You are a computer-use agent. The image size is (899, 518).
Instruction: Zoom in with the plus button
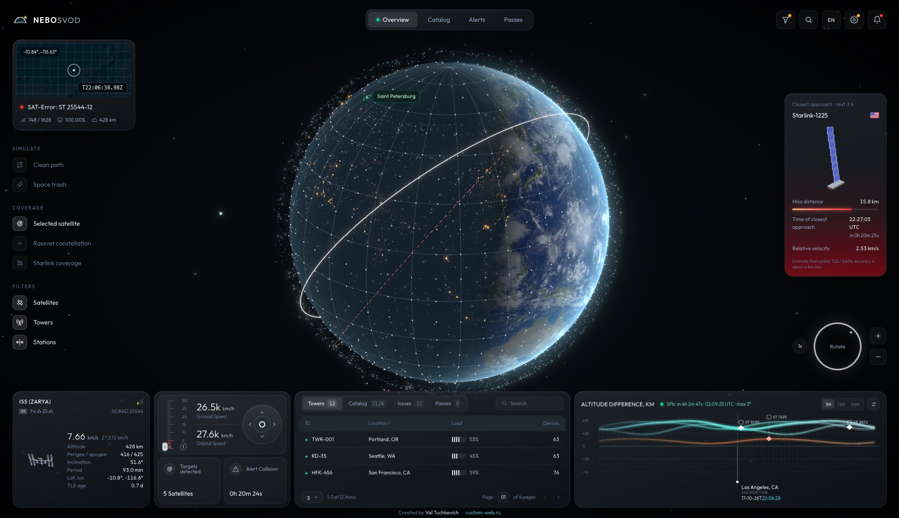[878, 336]
